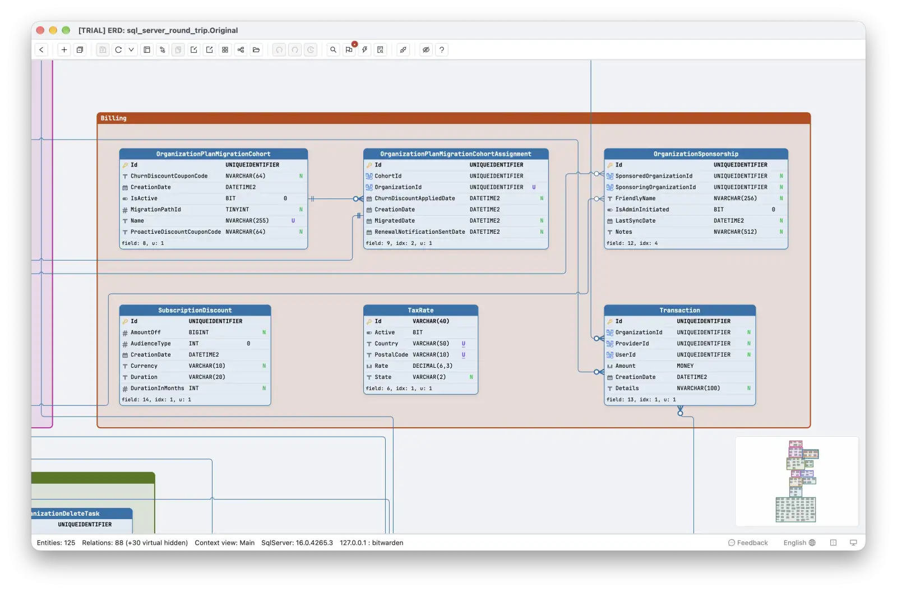Click the export icon with outward arrow

coord(210,50)
